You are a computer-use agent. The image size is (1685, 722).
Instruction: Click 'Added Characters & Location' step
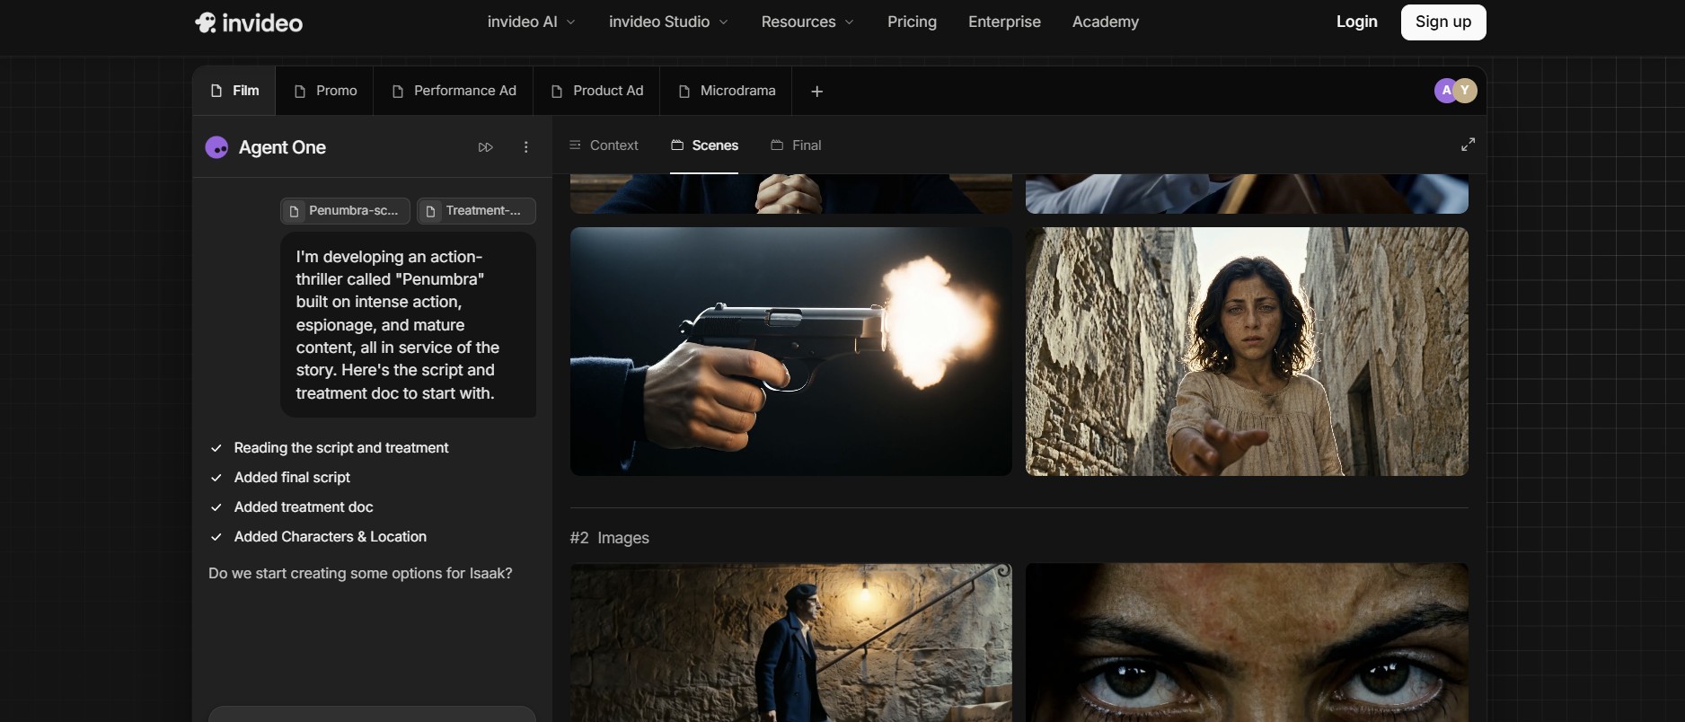click(x=318, y=537)
